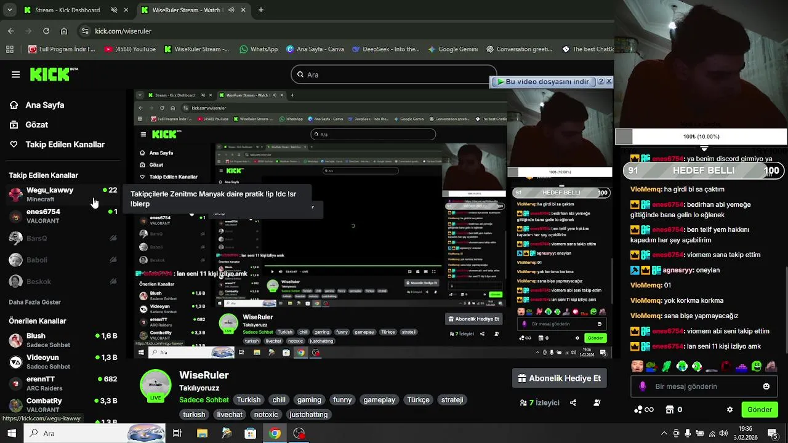The width and height of the screenshot is (788, 443).
Task: Switch to Stream - Kick Dashboard tab
Action: (x=74, y=10)
